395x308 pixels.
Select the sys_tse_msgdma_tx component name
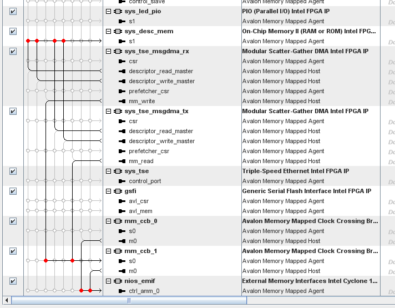tap(156, 111)
